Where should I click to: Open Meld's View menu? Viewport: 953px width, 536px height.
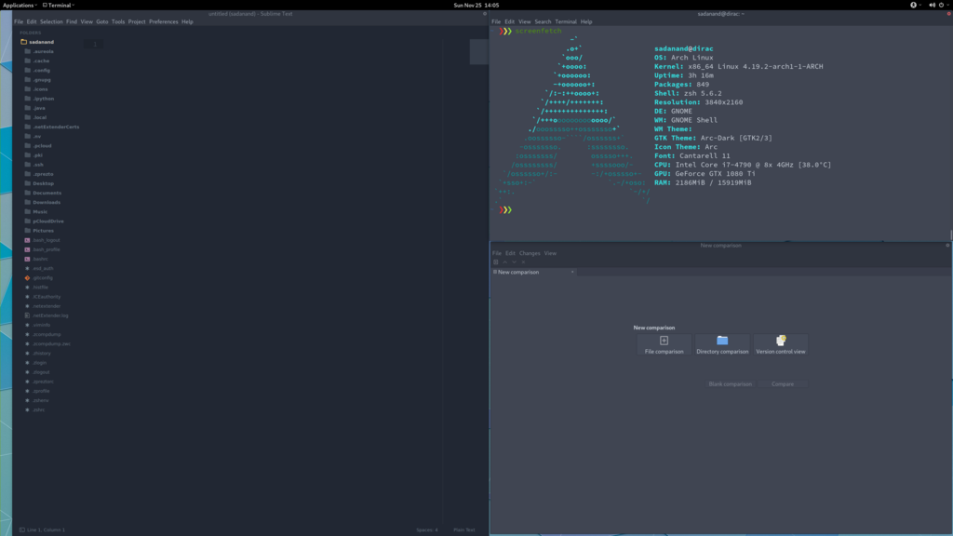[550, 253]
